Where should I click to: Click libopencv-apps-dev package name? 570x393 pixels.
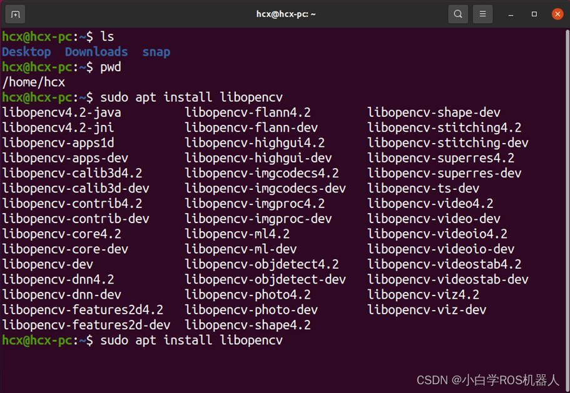(65, 158)
